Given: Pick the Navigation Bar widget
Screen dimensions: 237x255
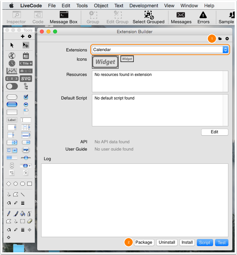Looking at the screenshot, I should [x=26, y=71].
